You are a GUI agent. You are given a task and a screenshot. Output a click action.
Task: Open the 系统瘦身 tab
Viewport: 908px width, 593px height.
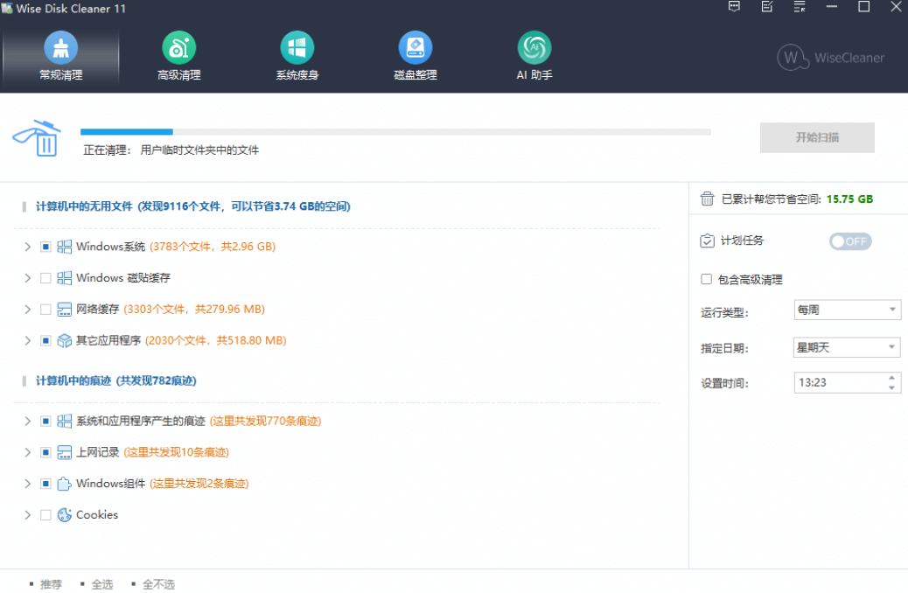(297, 57)
